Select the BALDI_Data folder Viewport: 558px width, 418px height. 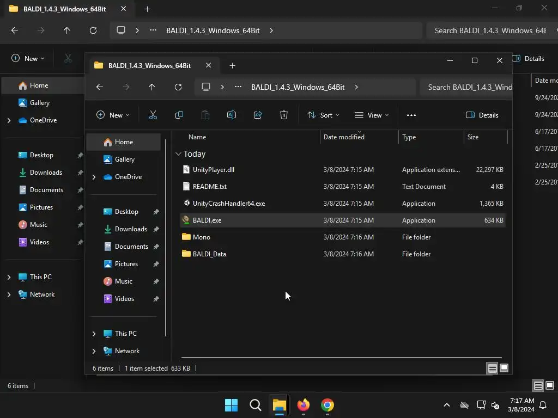click(x=342, y=254)
